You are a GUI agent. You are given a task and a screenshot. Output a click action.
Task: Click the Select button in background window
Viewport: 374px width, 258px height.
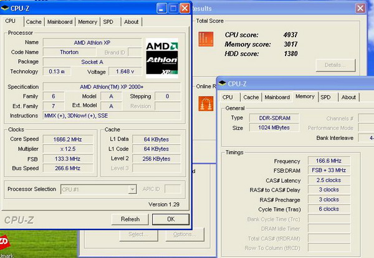pyautogui.click(x=138, y=234)
